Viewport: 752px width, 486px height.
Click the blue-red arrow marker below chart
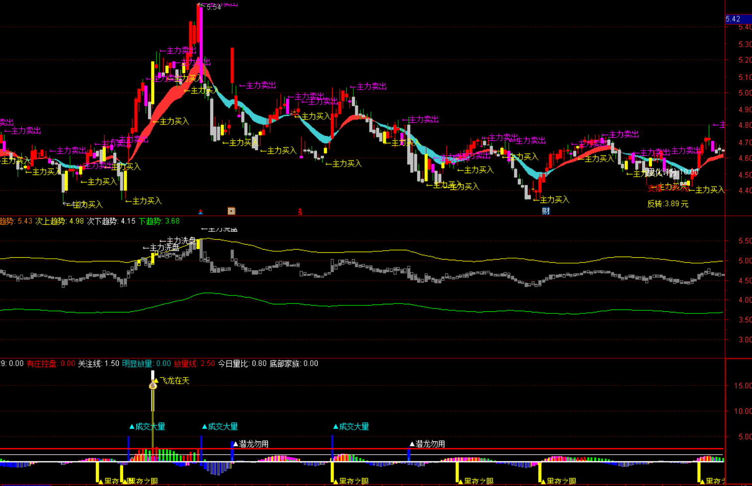(200, 212)
